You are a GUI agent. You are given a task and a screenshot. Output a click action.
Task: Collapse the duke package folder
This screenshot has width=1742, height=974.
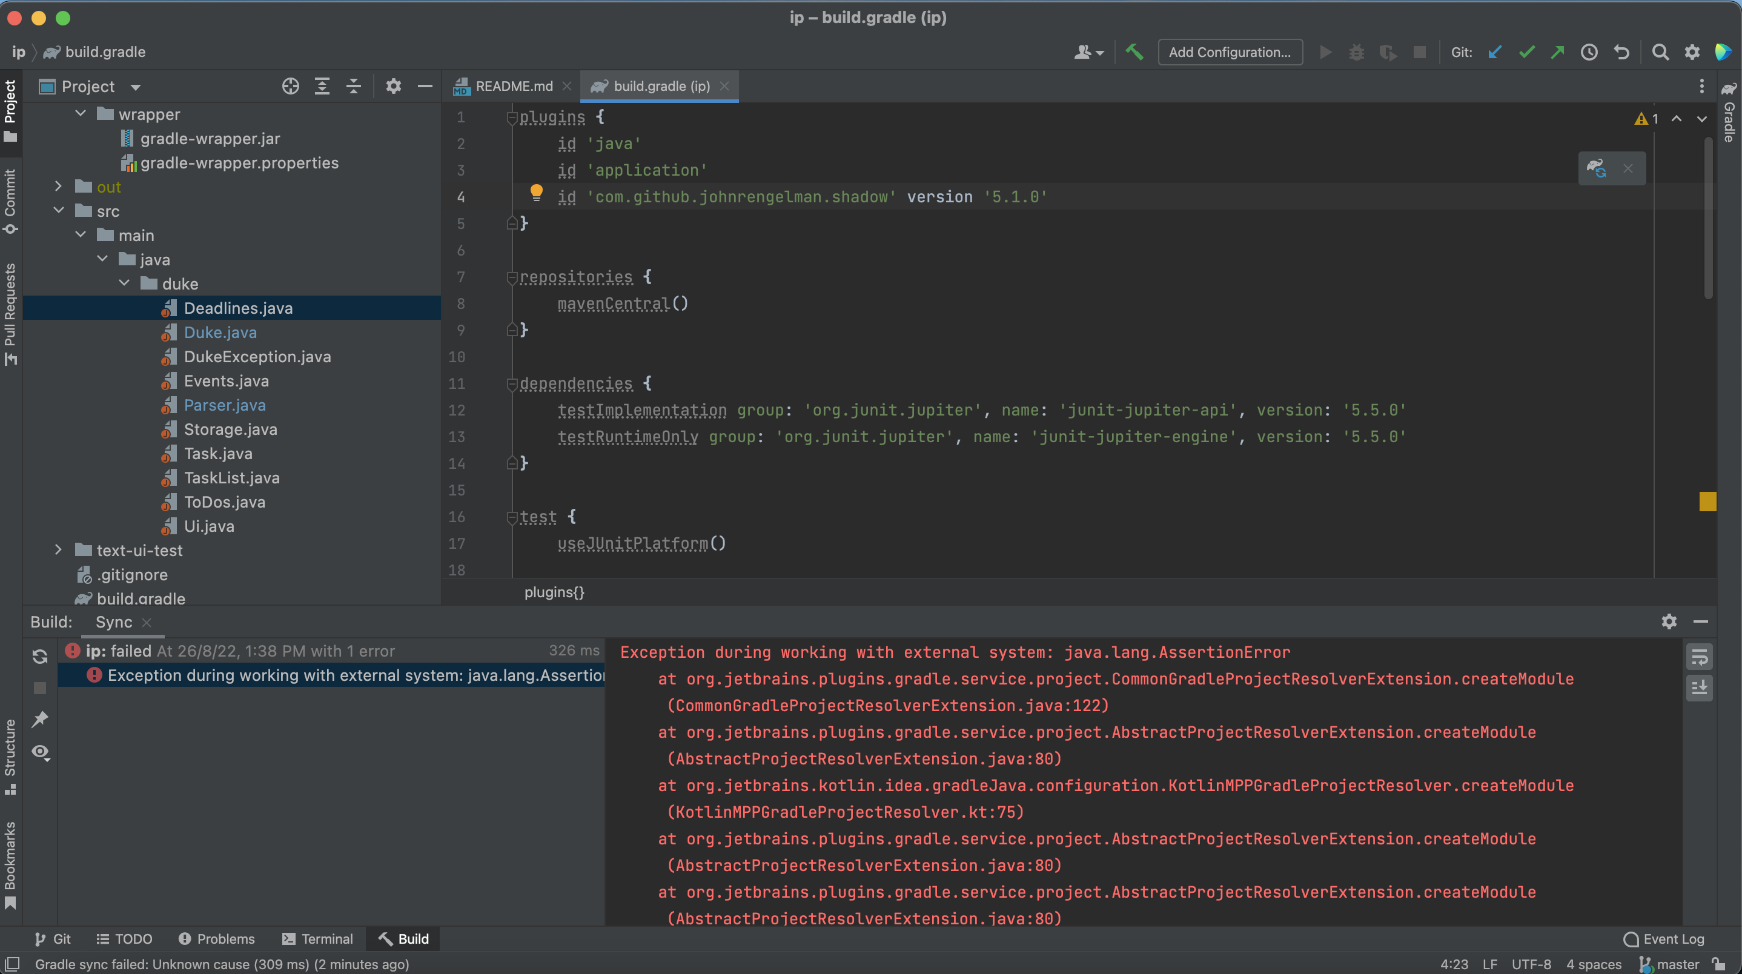(124, 283)
